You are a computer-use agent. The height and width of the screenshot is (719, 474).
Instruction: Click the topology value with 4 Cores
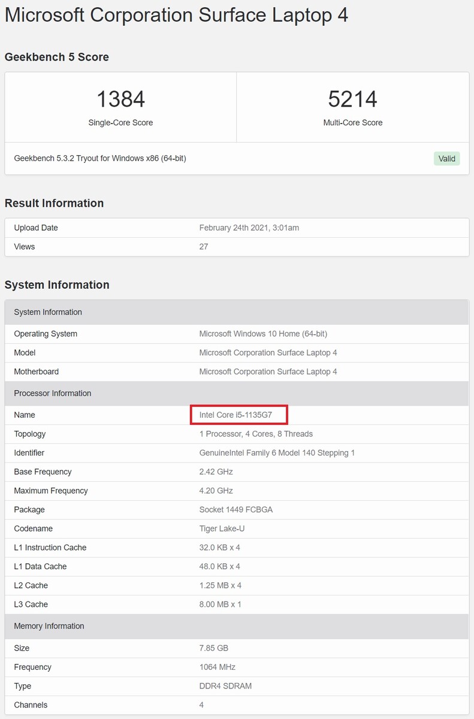click(256, 434)
